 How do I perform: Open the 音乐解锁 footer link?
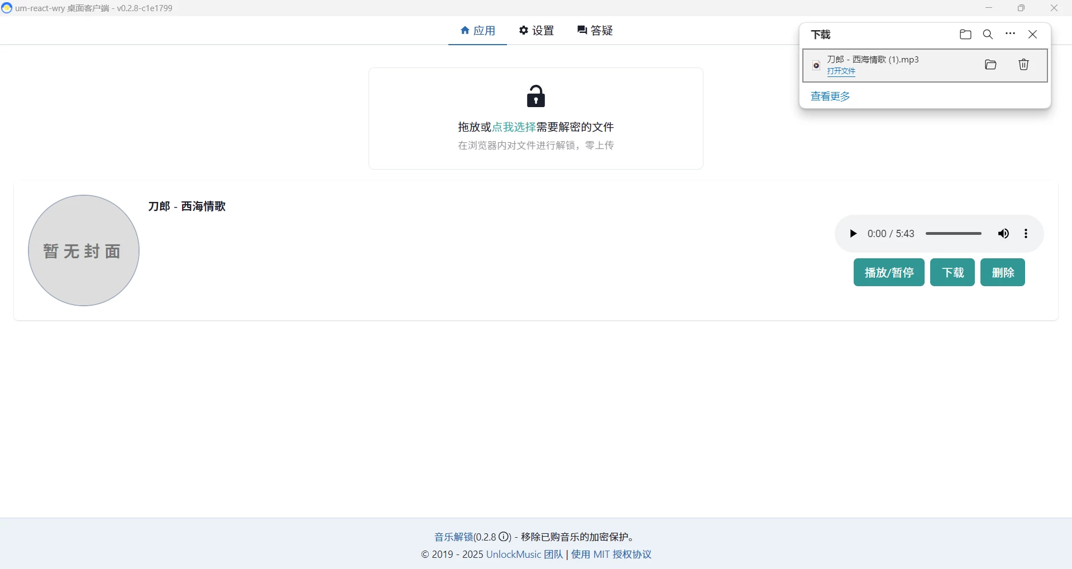pos(454,537)
